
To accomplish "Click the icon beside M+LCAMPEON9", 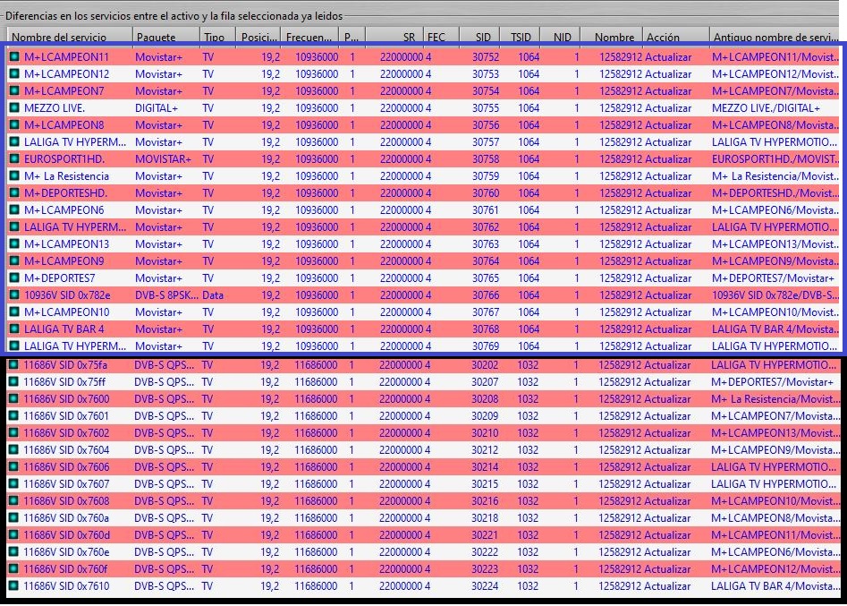I will pos(14,261).
